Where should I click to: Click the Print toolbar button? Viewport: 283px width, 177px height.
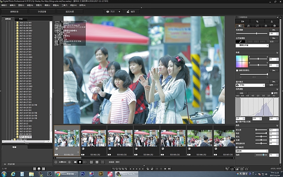click(x=110, y=12)
